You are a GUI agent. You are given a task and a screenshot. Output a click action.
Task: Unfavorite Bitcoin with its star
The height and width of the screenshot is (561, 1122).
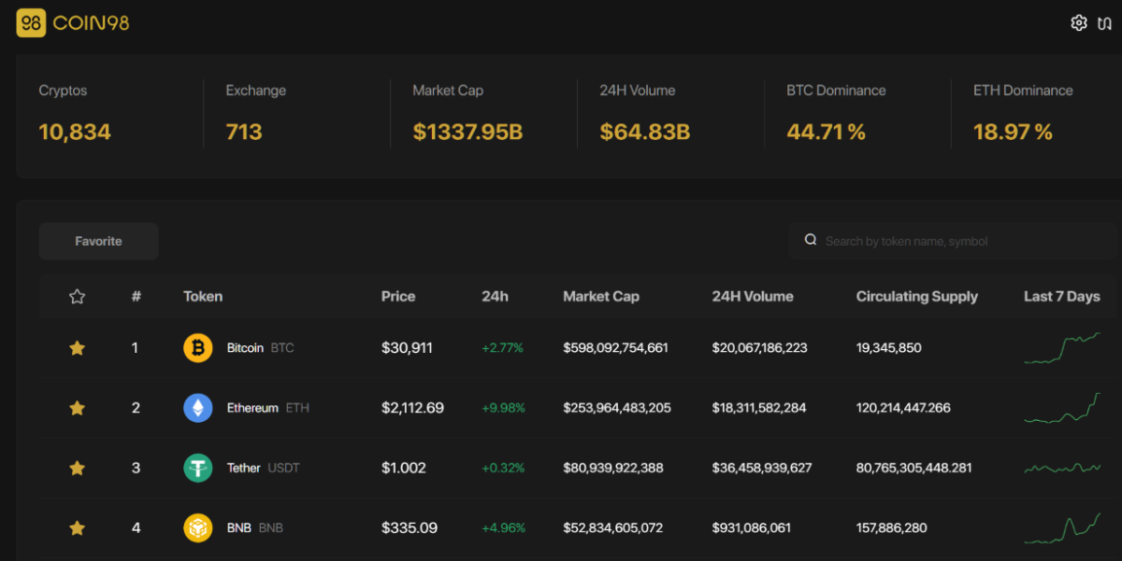tap(78, 348)
